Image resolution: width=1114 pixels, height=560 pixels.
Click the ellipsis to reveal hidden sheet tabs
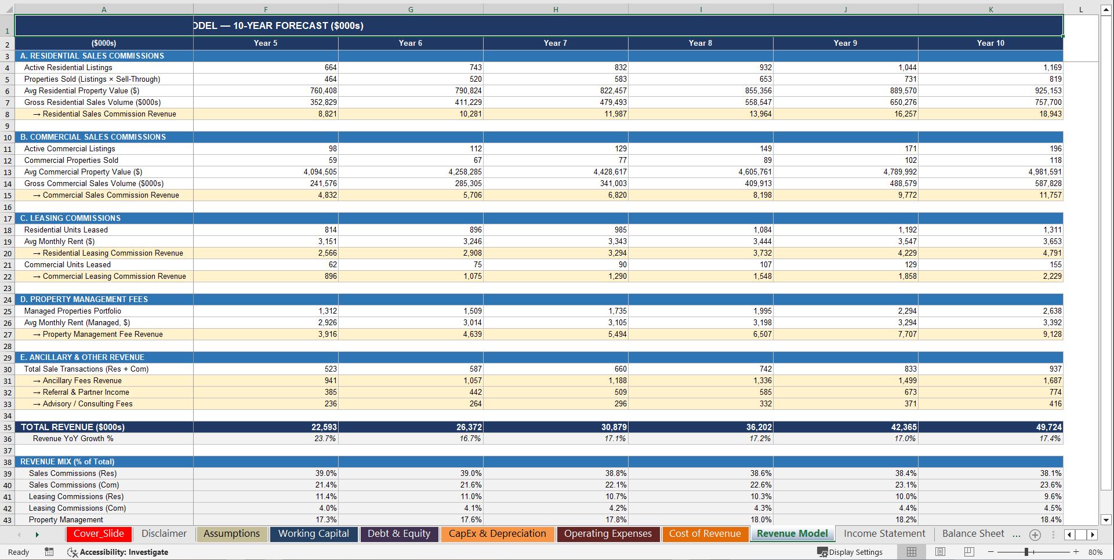tap(1016, 534)
